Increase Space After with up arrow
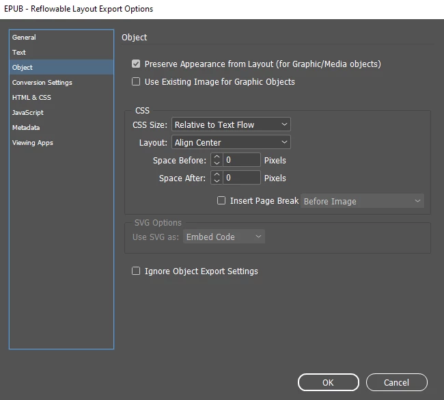The height and width of the screenshot is (400, 444). click(x=217, y=174)
